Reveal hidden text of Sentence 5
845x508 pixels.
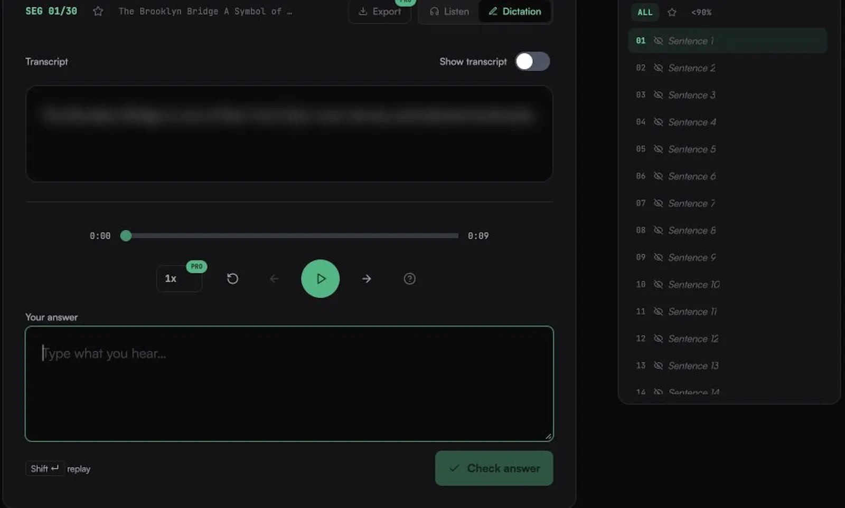(x=658, y=149)
